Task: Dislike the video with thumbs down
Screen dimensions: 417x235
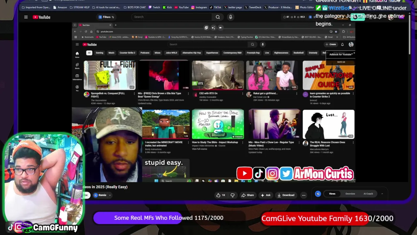Action: (233, 195)
